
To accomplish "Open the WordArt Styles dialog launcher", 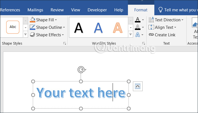I will (x=143, y=43).
